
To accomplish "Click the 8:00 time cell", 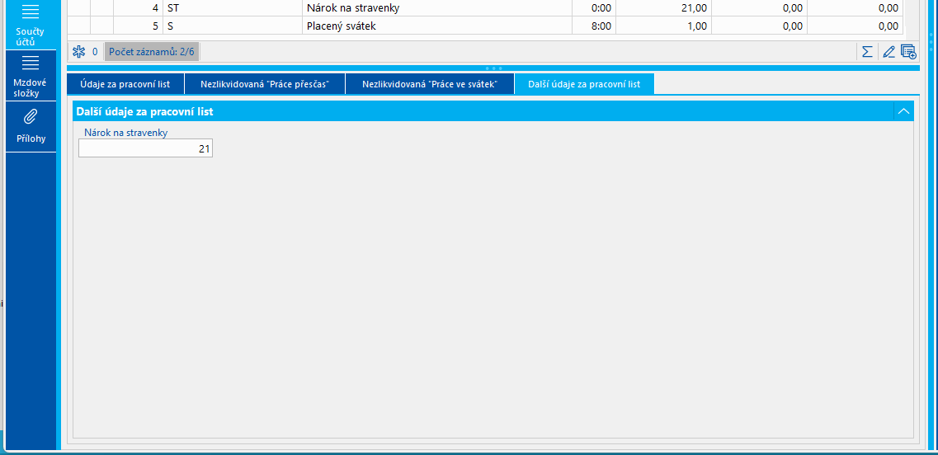I will point(593,26).
